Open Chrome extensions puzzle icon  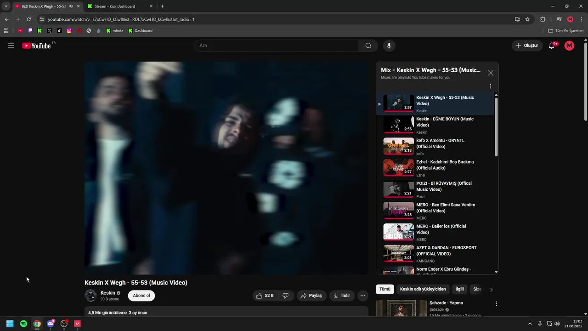(543, 19)
